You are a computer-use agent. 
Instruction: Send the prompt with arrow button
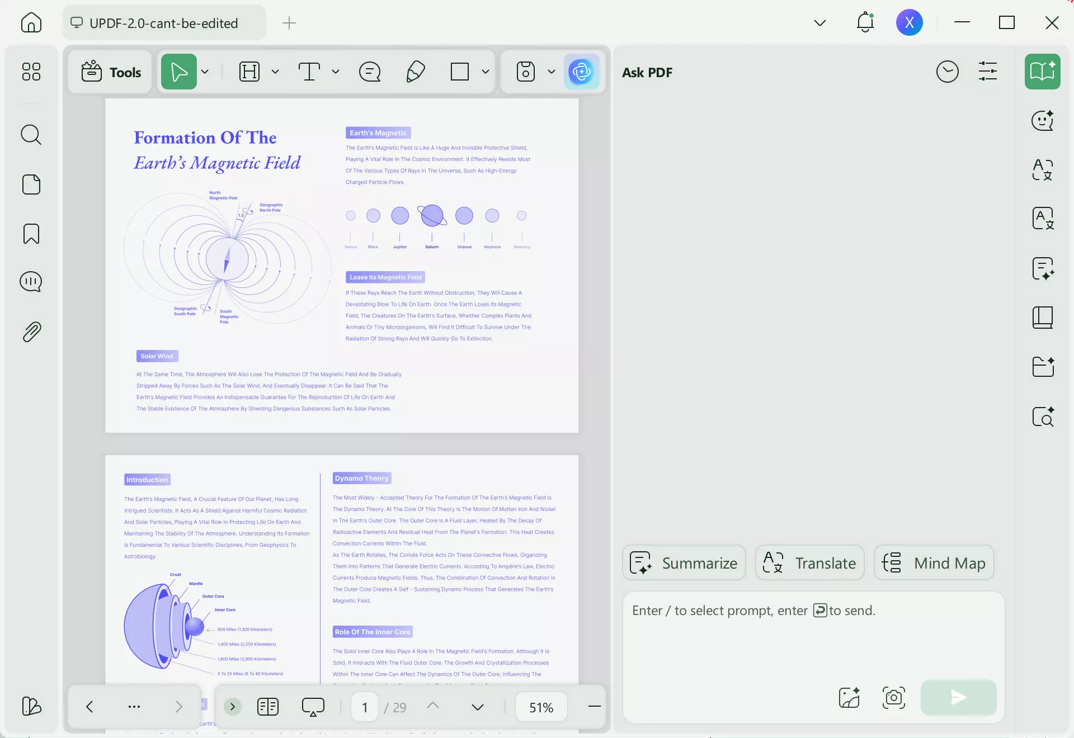(x=958, y=697)
